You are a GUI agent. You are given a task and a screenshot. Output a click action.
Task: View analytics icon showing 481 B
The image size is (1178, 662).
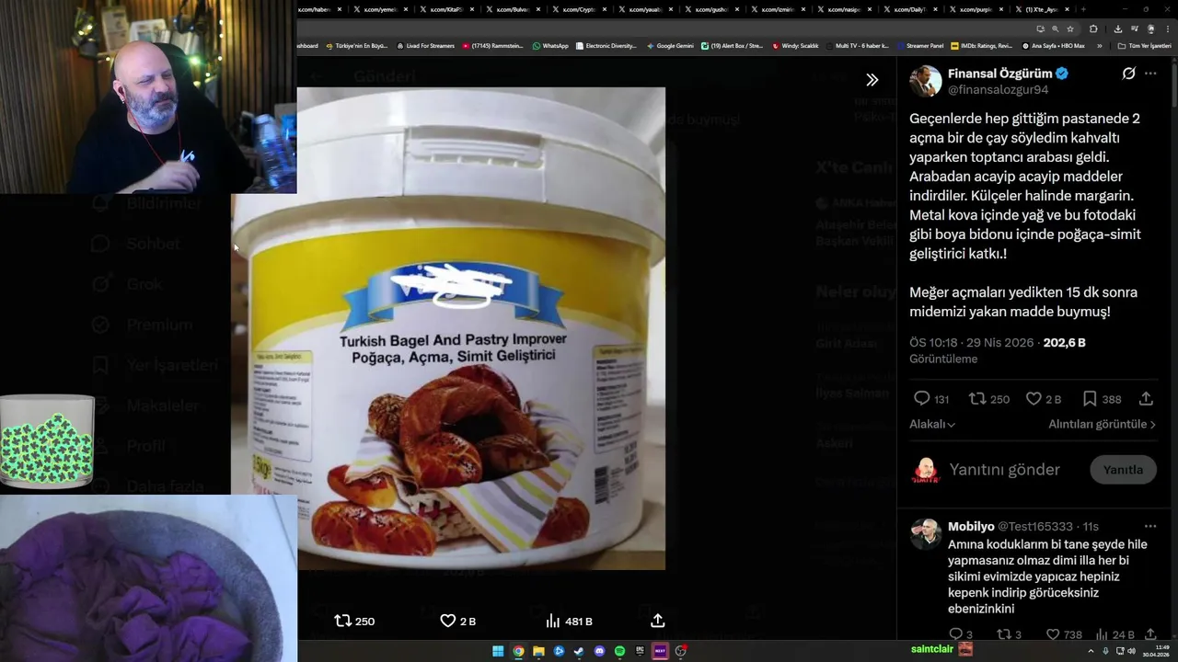click(553, 621)
